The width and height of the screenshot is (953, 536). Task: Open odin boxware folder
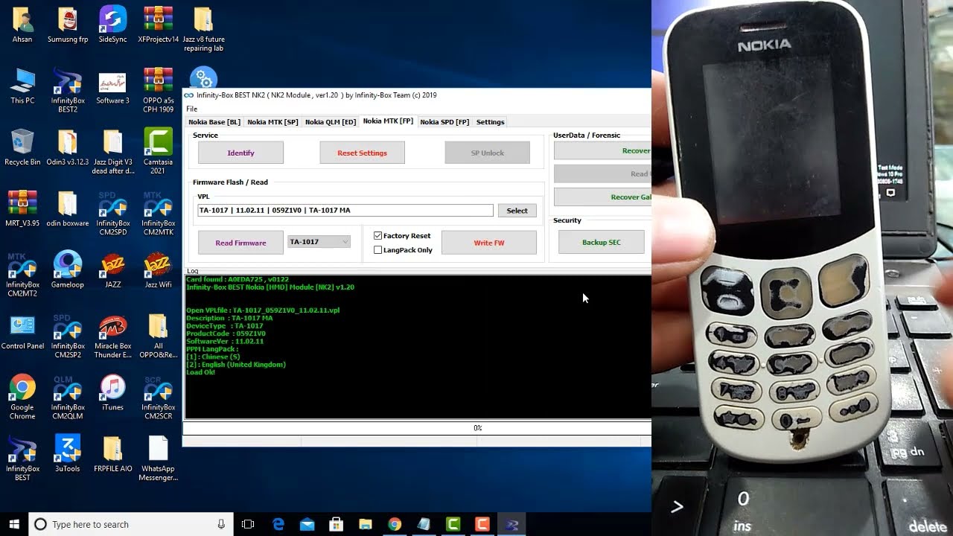[x=68, y=208]
